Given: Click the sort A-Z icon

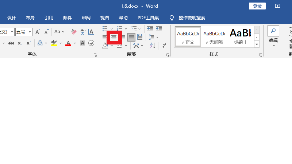Looking at the screenshot, I should tap(153, 46).
